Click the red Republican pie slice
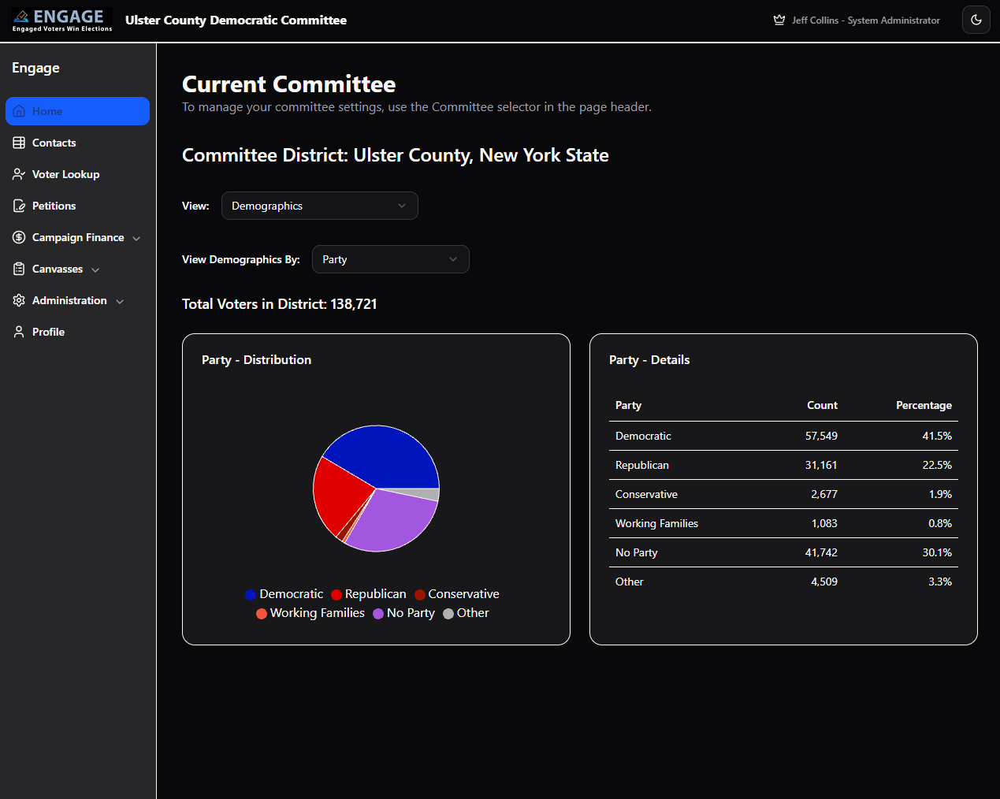Viewport: 1000px width, 799px height. tap(340, 498)
